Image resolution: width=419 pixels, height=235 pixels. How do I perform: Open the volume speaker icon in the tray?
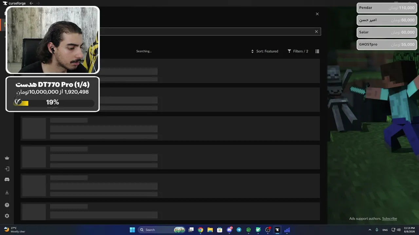point(399,230)
